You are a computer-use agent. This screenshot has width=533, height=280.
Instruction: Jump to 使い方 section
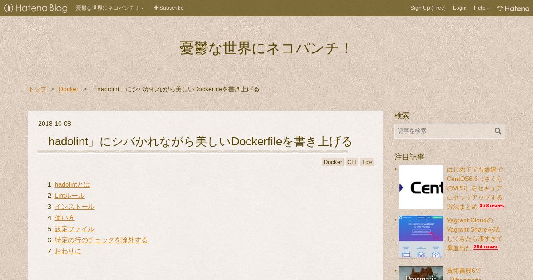point(64,218)
